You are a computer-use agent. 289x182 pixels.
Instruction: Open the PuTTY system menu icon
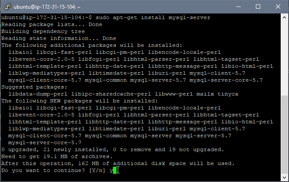click(7, 7)
